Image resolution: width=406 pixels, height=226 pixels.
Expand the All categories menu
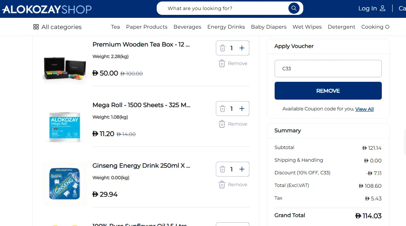pyautogui.click(x=57, y=27)
